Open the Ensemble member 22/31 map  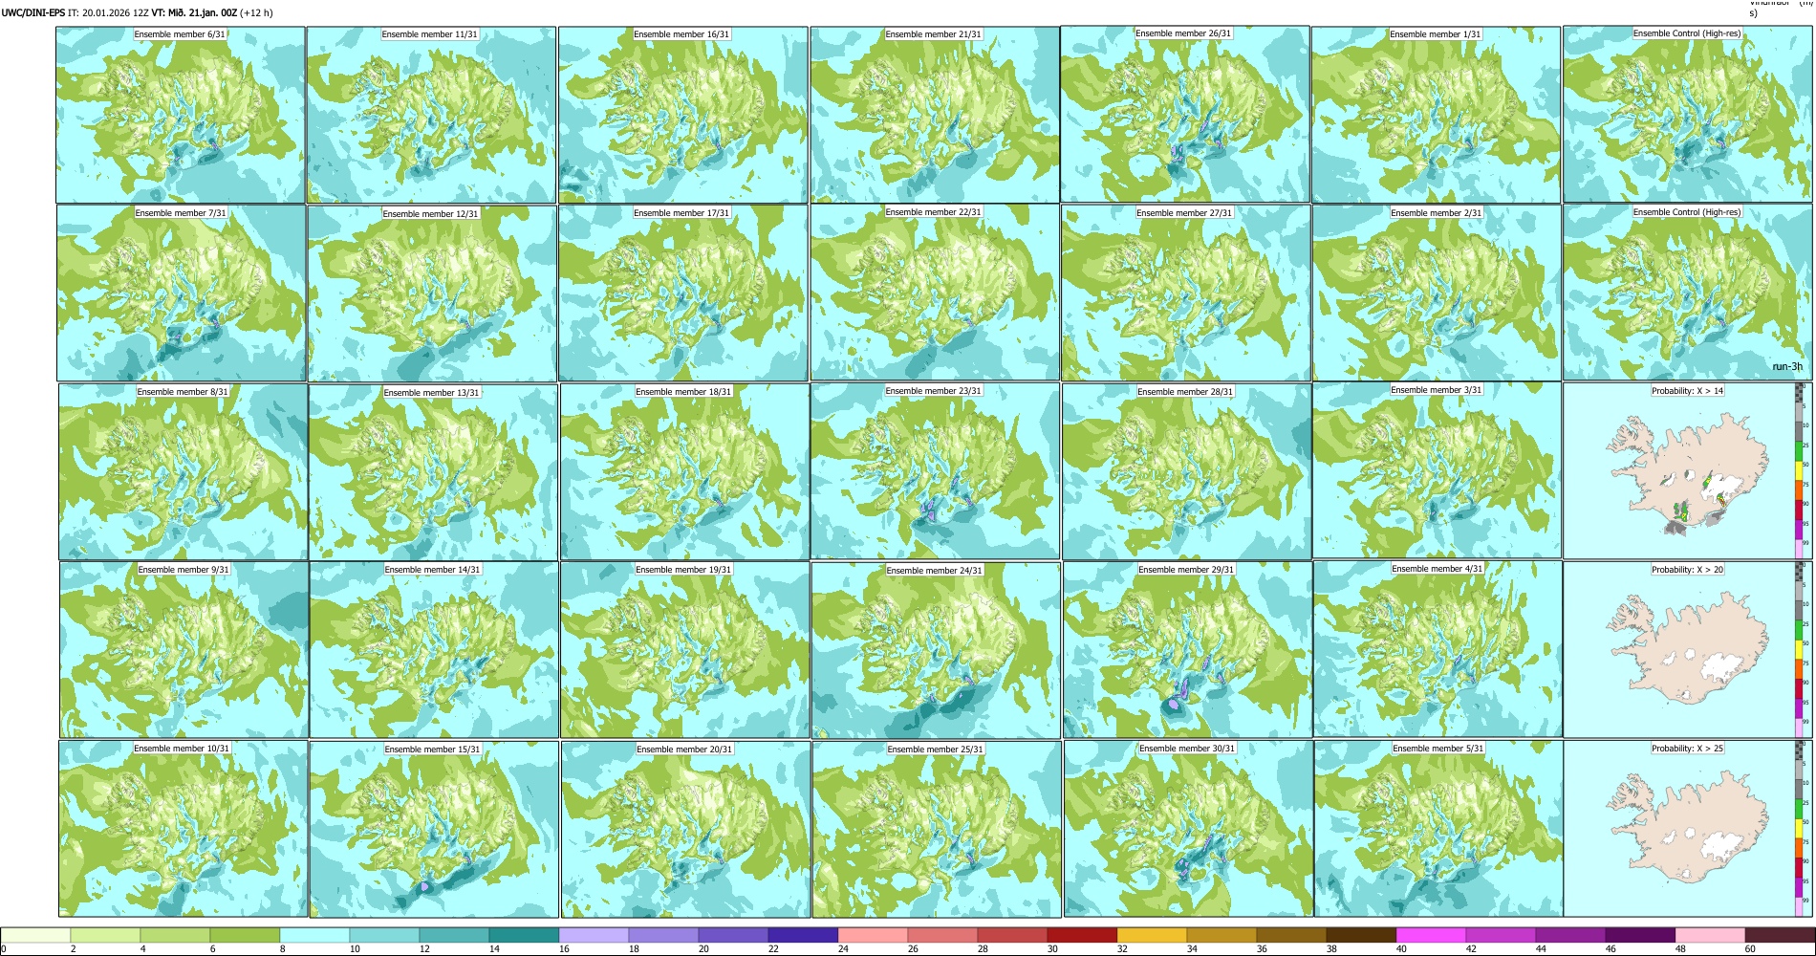click(934, 293)
